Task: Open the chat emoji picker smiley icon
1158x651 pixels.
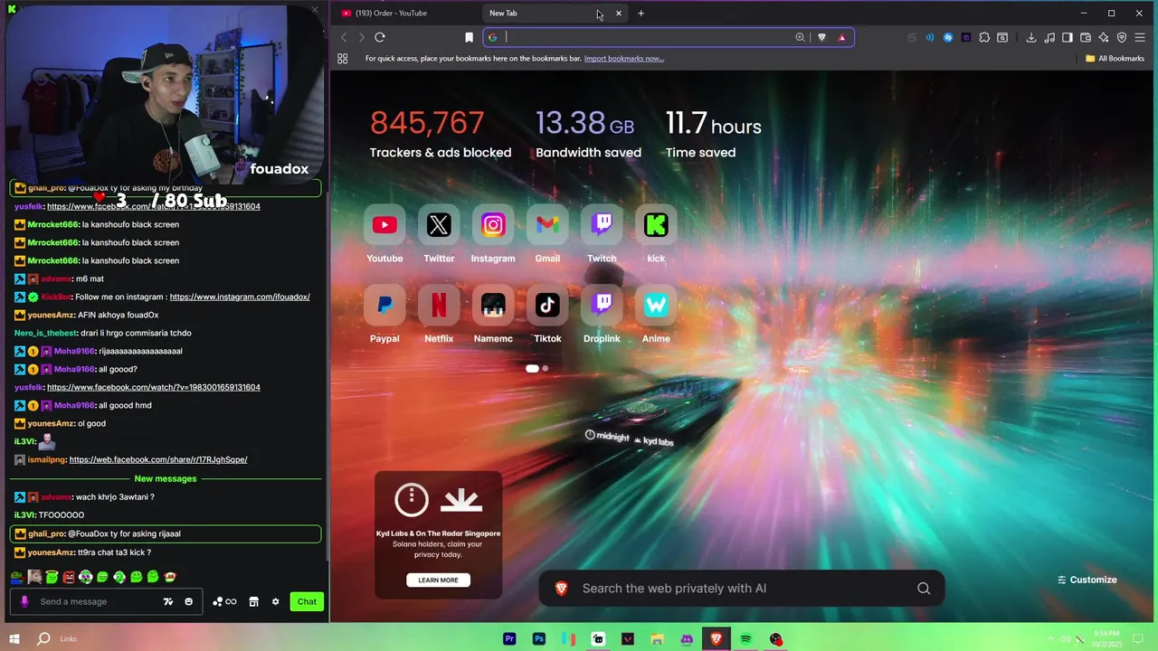Action: pos(188,601)
